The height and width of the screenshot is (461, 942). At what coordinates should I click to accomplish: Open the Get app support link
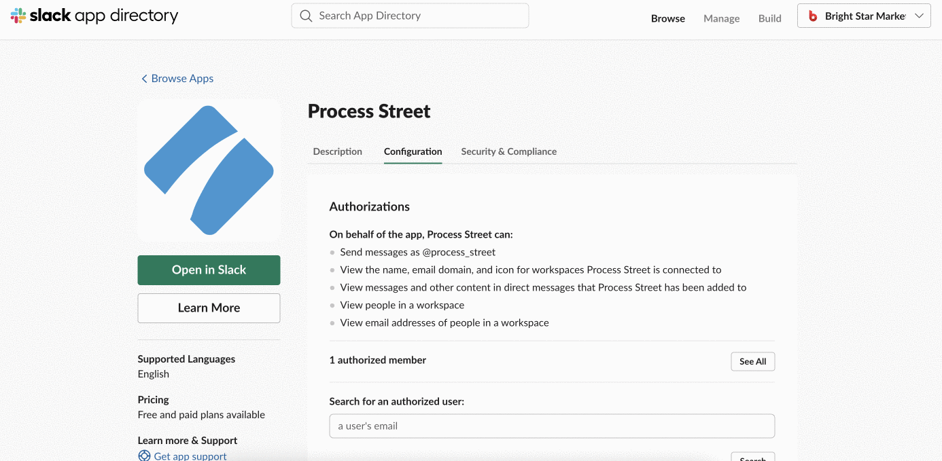point(190,456)
